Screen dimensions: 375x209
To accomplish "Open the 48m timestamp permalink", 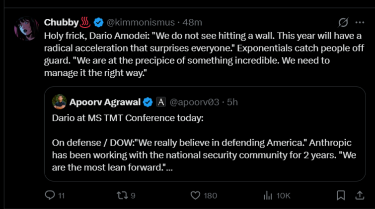I will tap(192, 22).
